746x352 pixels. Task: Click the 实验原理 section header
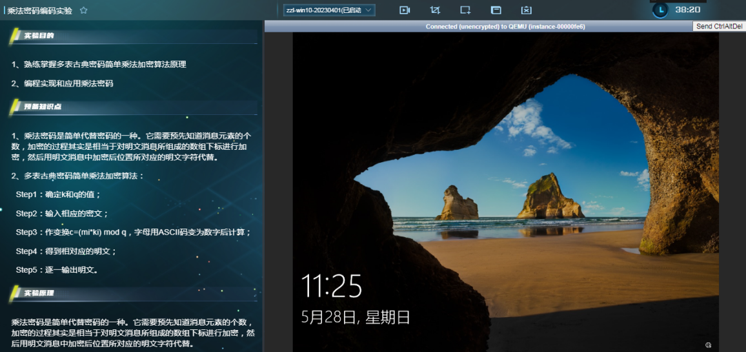(39, 293)
